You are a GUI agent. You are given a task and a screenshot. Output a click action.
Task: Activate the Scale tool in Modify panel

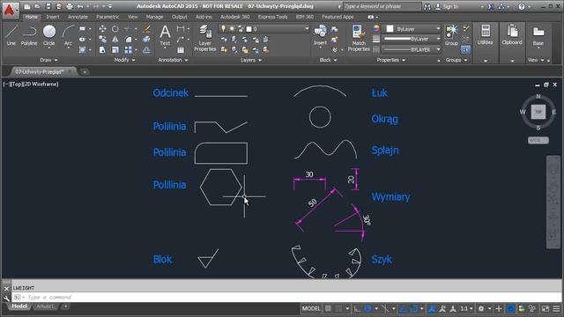click(115, 49)
